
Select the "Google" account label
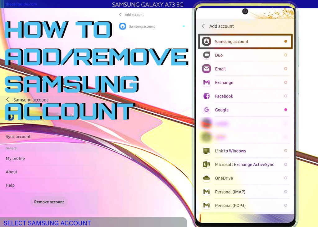pyautogui.click(x=222, y=110)
